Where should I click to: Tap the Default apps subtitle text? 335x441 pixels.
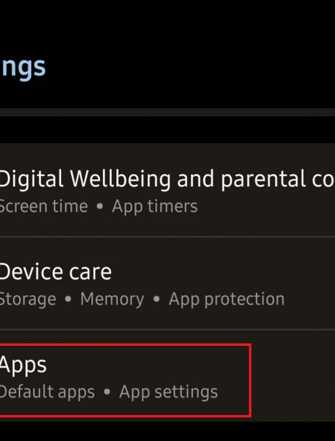pyautogui.click(x=47, y=392)
